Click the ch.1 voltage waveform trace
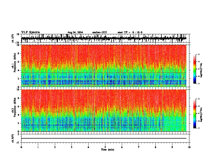The width and height of the screenshot is (213, 165). coord(104,38)
